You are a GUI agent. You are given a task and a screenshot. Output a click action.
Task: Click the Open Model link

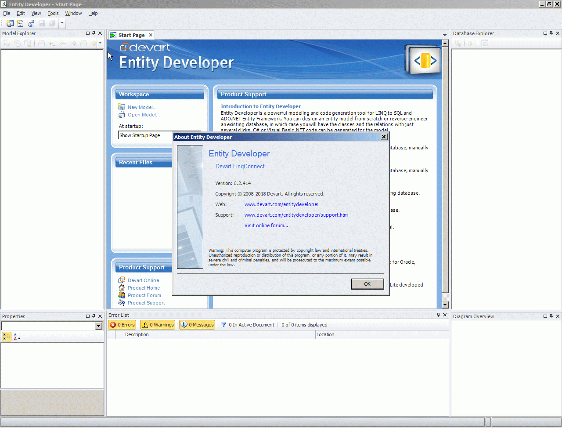[144, 115]
